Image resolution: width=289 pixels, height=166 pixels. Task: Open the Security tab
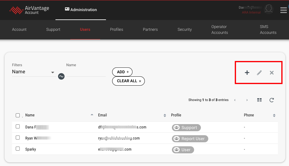tap(185, 30)
